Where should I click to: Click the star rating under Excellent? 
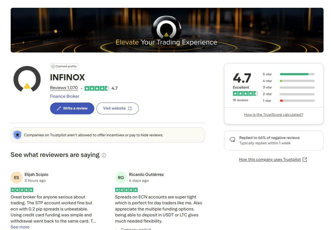pyautogui.click(x=245, y=93)
